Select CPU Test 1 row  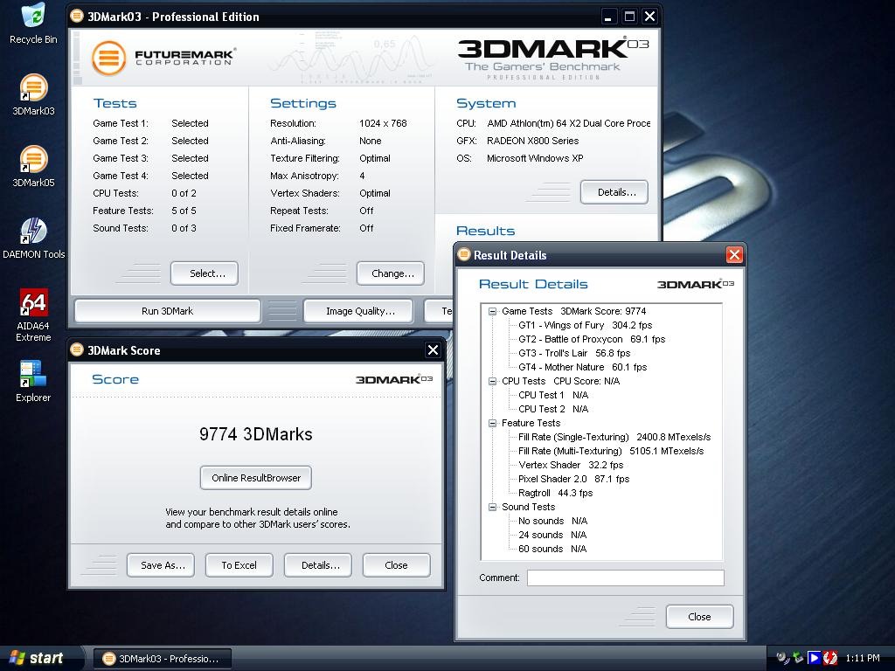pyautogui.click(x=553, y=395)
